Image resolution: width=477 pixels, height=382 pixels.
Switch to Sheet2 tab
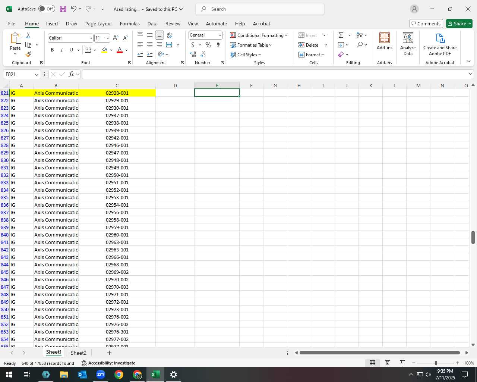point(79,353)
